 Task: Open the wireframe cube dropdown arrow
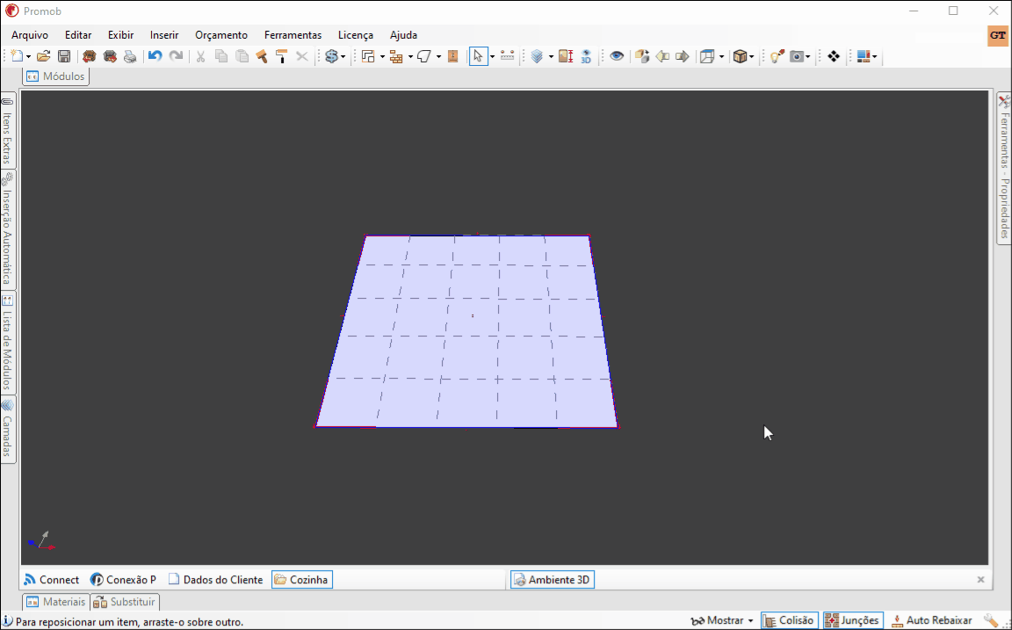[x=721, y=57]
